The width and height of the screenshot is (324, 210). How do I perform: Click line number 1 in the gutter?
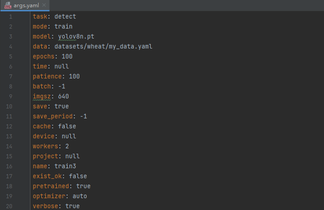pos(10,17)
